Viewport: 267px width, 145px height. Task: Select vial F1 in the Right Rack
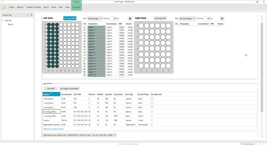pos(168,66)
